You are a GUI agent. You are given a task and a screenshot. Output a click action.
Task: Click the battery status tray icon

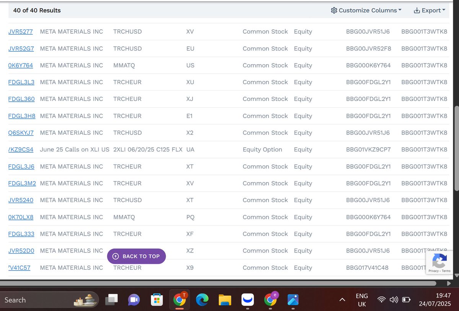(407, 300)
